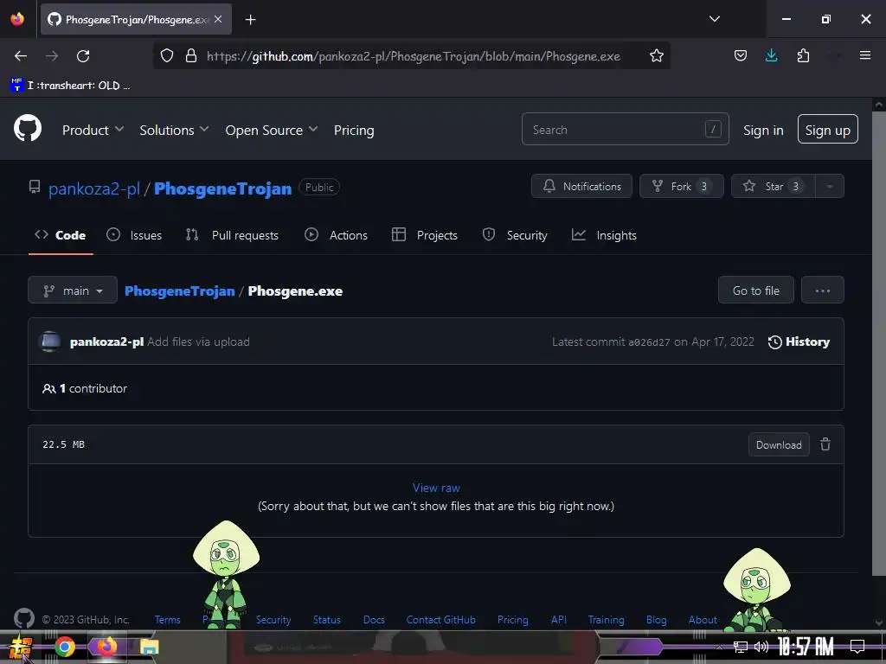Click the pankoza2-pl commit author avatar
This screenshot has height=664, width=886.
[x=49, y=342]
